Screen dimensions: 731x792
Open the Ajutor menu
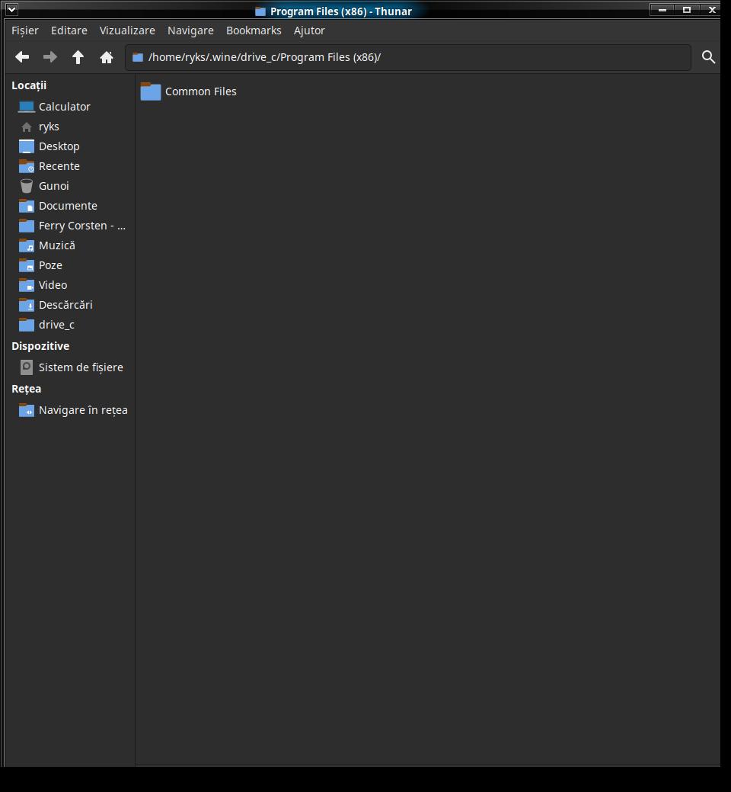pyautogui.click(x=309, y=30)
